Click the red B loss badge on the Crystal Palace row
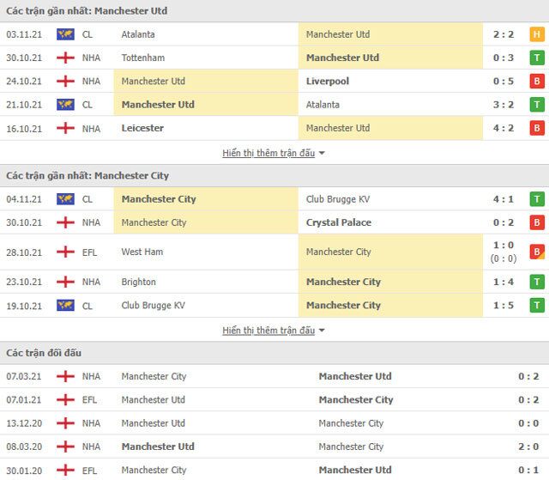Screen dimensions: 549x480 (537, 222)
